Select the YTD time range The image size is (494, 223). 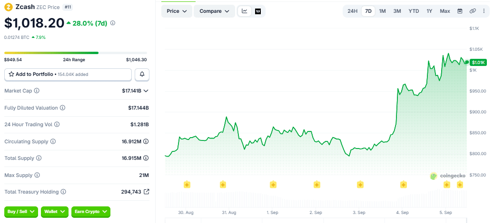[x=414, y=11]
